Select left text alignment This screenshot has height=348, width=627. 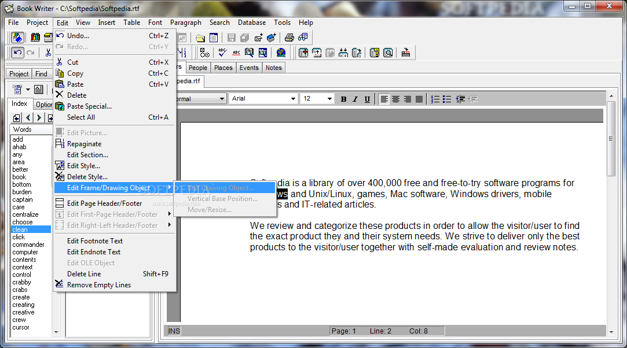click(384, 99)
